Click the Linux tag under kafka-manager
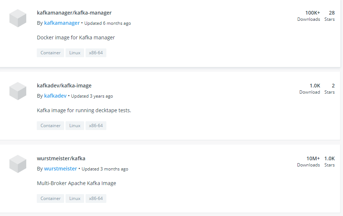343x216 pixels. pos(75,53)
